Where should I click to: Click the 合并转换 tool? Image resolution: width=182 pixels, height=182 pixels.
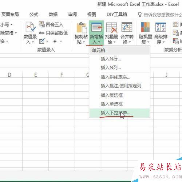point(127,33)
